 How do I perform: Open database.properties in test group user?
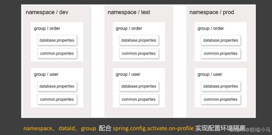point(139,86)
